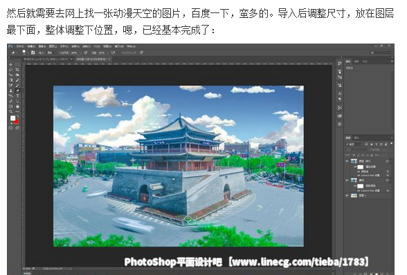Select the Horizontal Type tool
Image resolution: width=407 pixels, height=275 pixels.
click(17, 96)
